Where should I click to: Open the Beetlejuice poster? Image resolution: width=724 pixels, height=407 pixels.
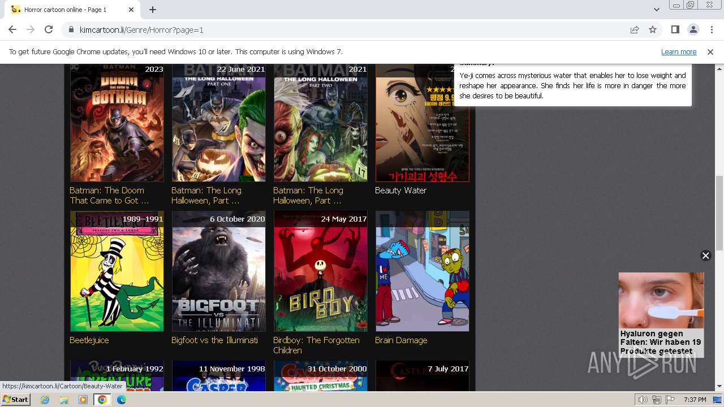(x=117, y=271)
